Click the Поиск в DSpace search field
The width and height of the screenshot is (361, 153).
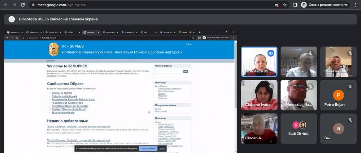[169, 71]
